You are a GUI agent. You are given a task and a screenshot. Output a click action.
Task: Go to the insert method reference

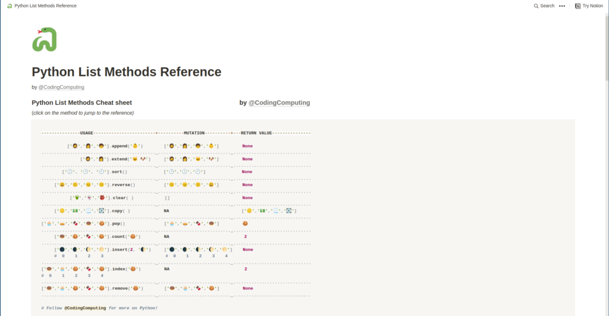pyautogui.click(x=121, y=249)
